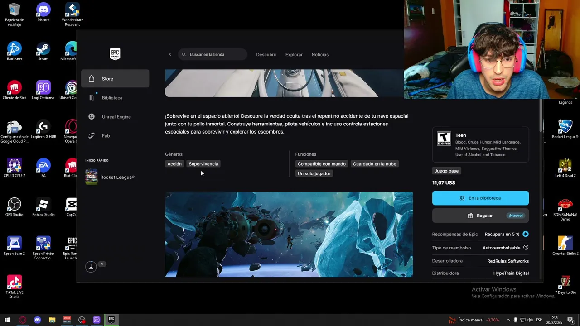Select the Acción genre tag
Image resolution: width=580 pixels, height=326 pixels.
click(174, 164)
